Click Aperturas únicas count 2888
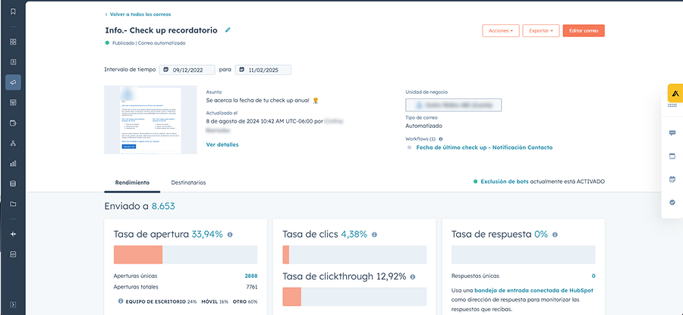 (251, 276)
